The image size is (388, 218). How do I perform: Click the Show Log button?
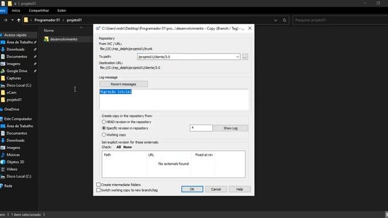coord(230,128)
